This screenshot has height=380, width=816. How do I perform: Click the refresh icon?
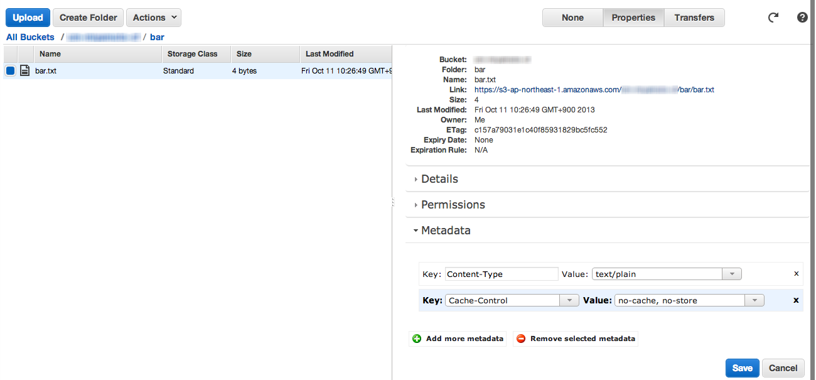click(773, 18)
